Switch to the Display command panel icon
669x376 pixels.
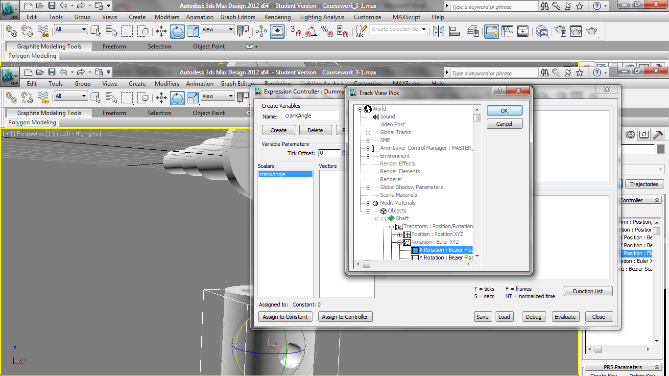[x=644, y=135]
